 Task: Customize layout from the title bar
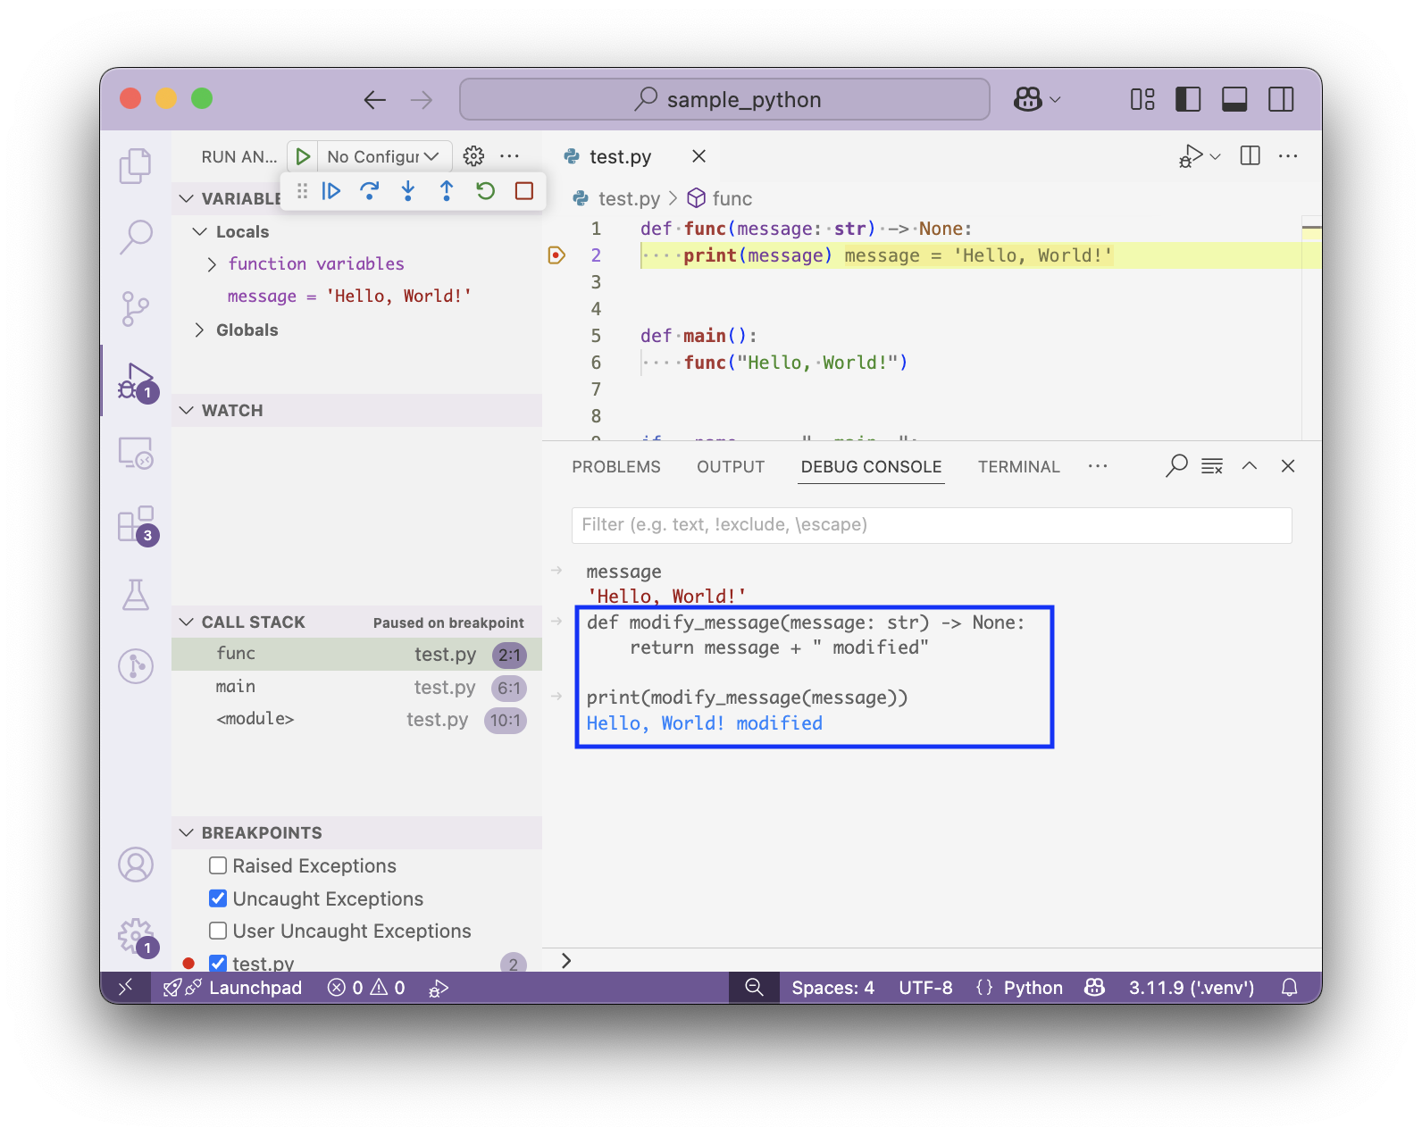pos(1142,99)
